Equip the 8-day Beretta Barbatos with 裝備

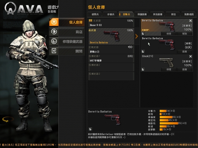pyautogui.click(x=185, y=51)
